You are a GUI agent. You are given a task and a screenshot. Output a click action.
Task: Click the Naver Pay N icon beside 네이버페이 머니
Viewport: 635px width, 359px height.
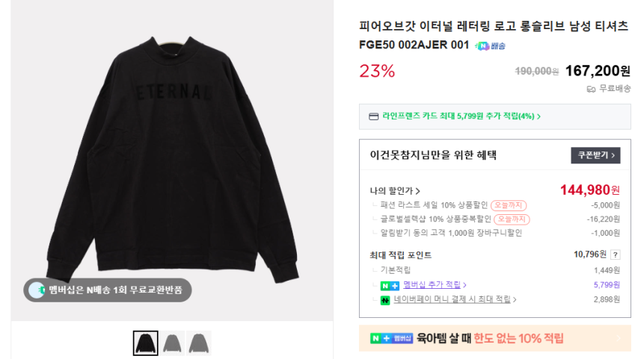385,299
